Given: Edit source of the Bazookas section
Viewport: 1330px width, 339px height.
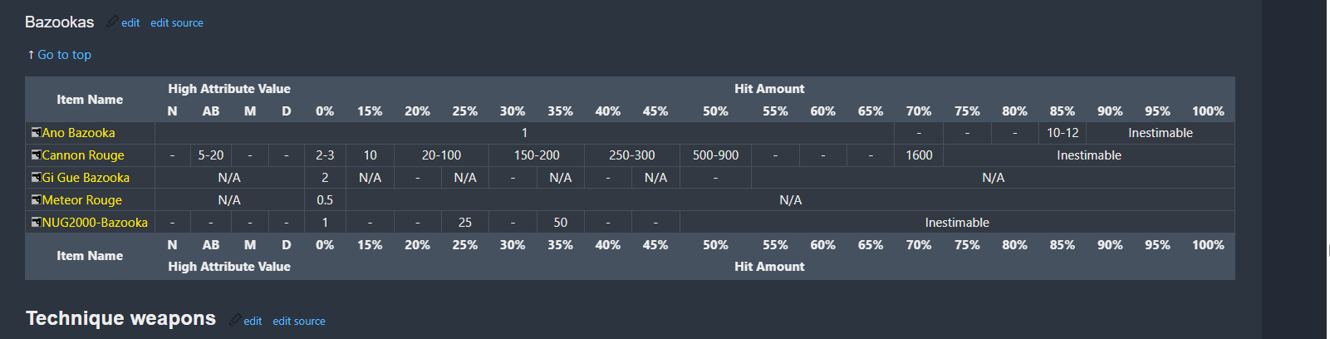Looking at the screenshot, I should coord(177,23).
